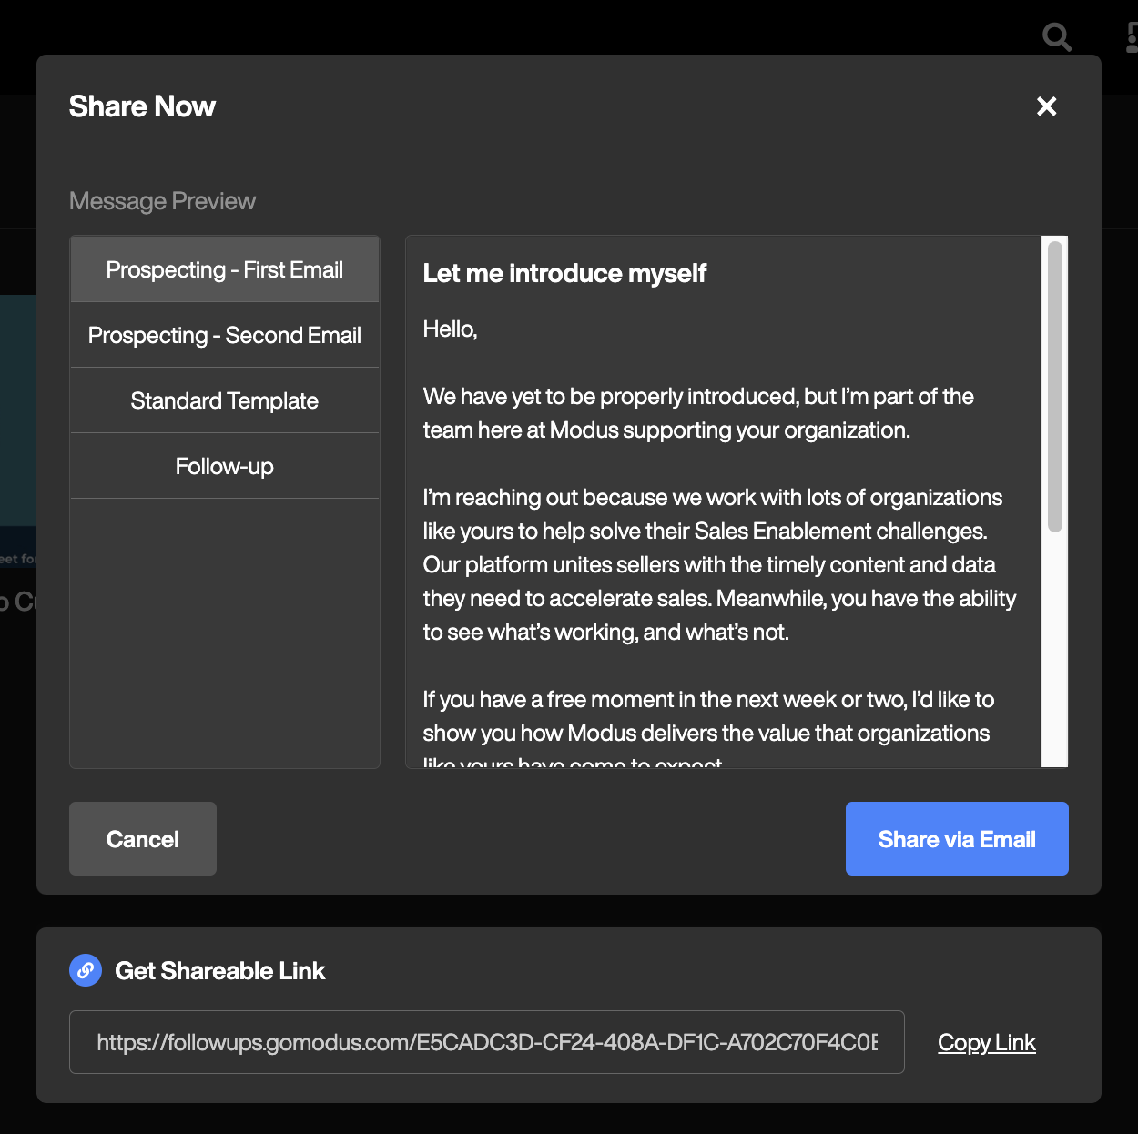The image size is (1138, 1134).
Task: Click Share via Email button
Action: 957,838
